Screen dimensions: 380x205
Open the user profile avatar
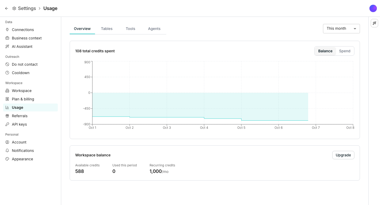click(373, 8)
